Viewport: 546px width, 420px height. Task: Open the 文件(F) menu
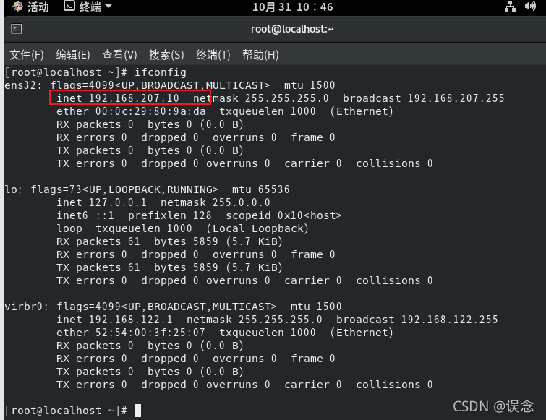(x=27, y=55)
